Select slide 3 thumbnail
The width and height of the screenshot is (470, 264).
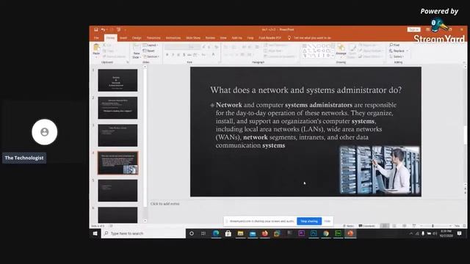coord(117,135)
